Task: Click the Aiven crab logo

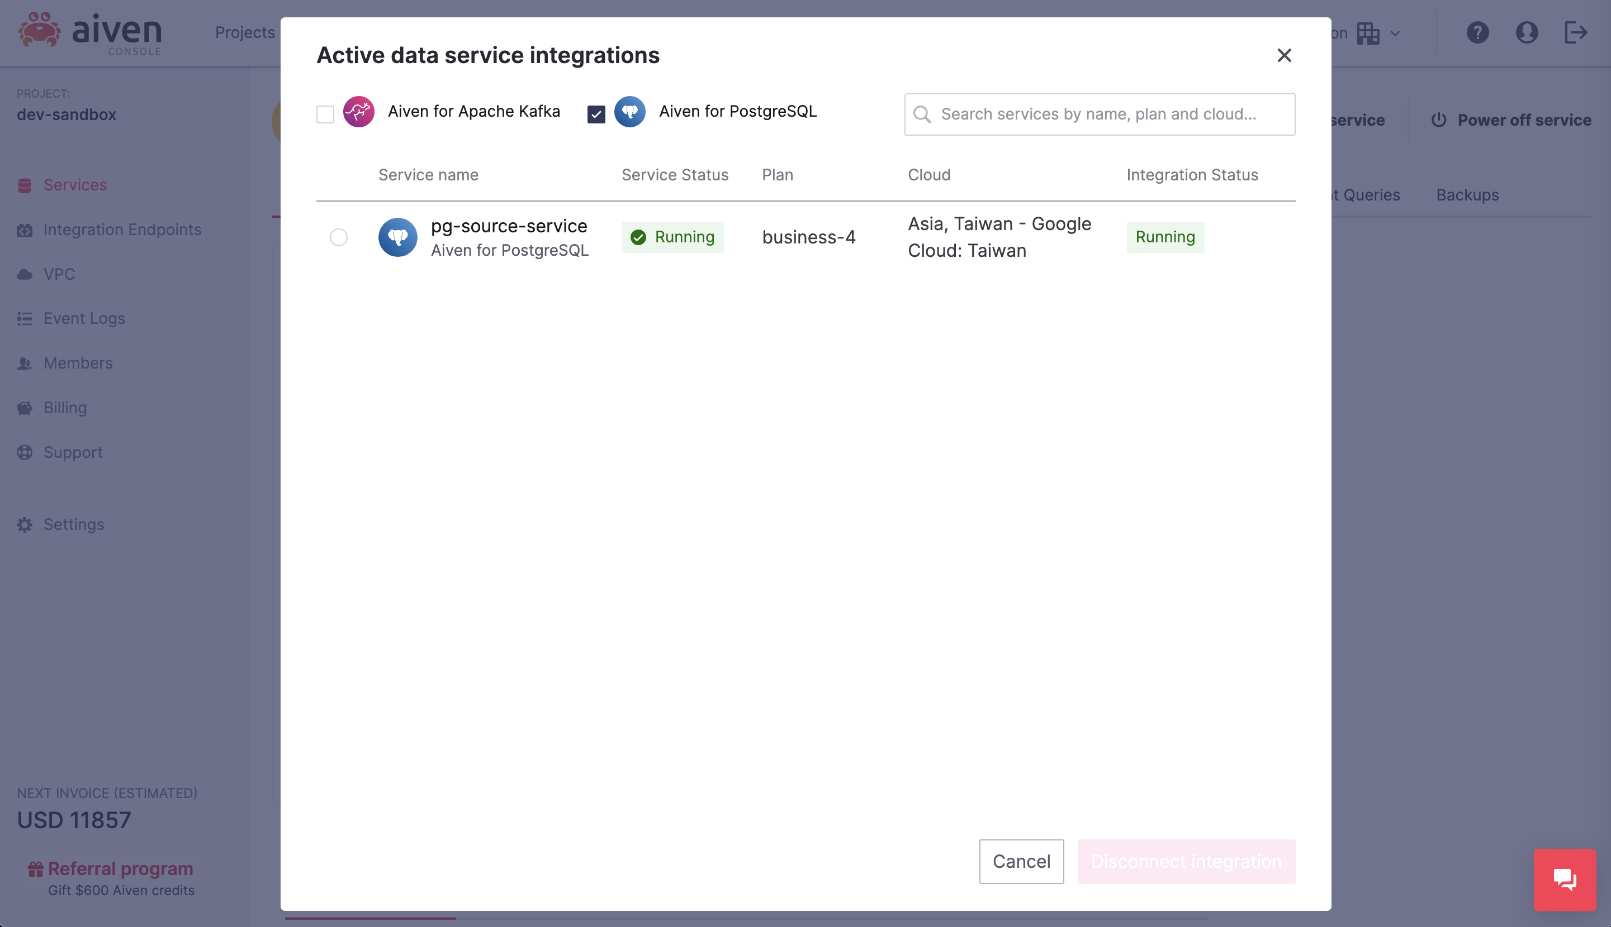Action: [40, 29]
